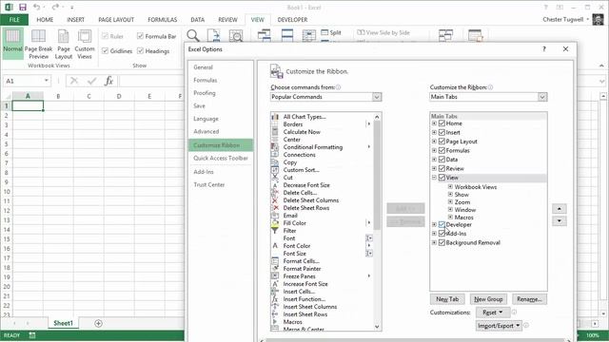Open Quick Access Toolbar options category
The height and width of the screenshot is (342, 609).
pyautogui.click(x=221, y=159)
